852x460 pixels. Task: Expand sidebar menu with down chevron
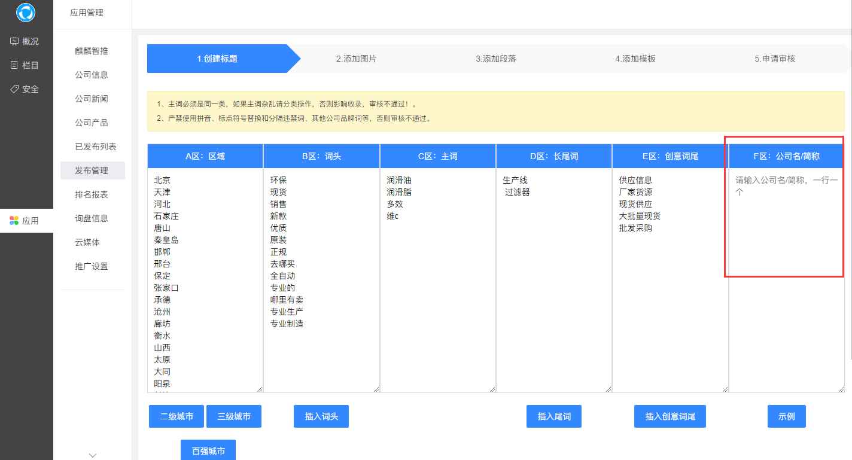pyautogui.click(x=93, y=455)
